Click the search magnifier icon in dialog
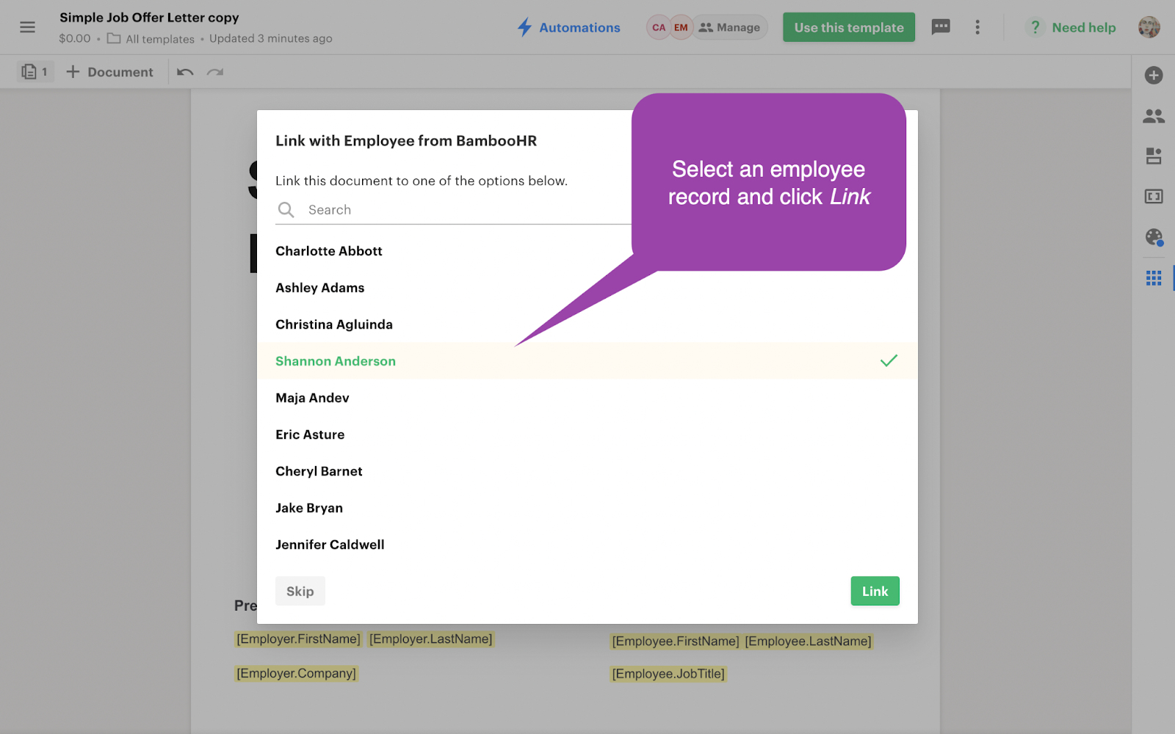The width and height of the screenshot is (1175, 734). coord(286,210)
